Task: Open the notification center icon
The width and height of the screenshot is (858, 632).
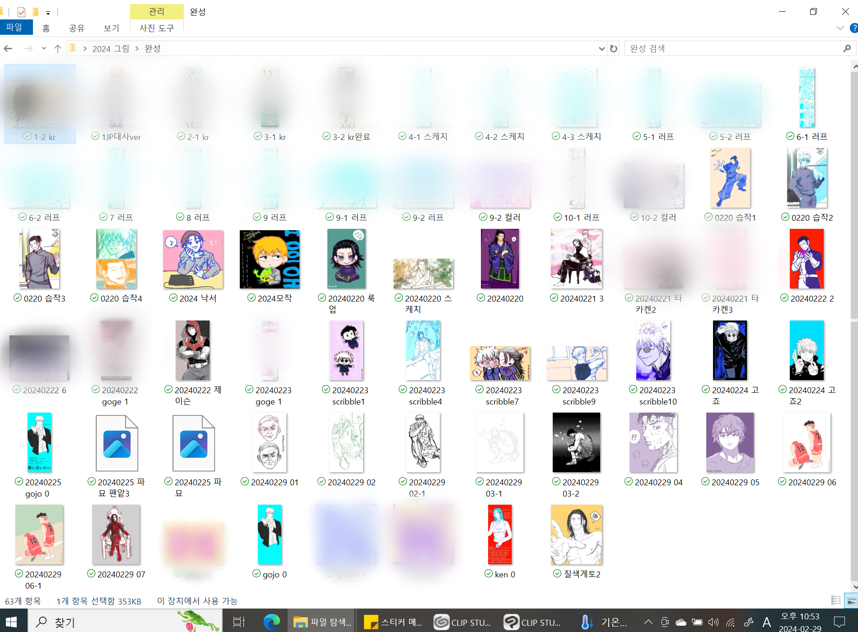Action: pos(839,622)
